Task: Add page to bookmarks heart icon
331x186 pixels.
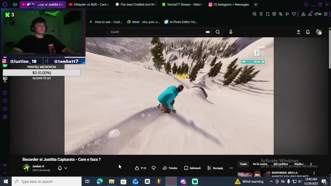Action: [x=294, y=14]
